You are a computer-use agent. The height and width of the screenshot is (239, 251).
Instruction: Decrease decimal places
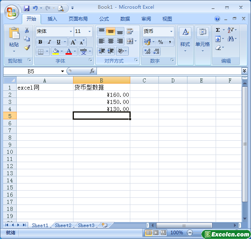coord(156,52)
